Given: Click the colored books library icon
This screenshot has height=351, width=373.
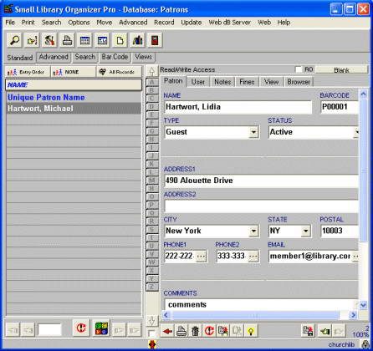Looking at the screenshot, I should point(137,40).
